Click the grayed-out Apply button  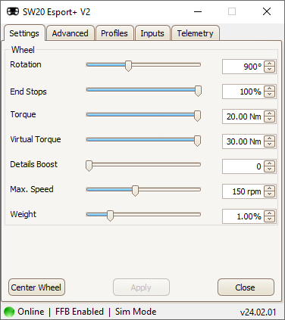[x=141, y=287]
